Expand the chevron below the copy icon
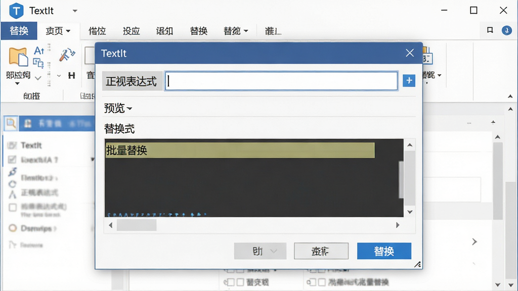518x291 pixels. (38, 78)
